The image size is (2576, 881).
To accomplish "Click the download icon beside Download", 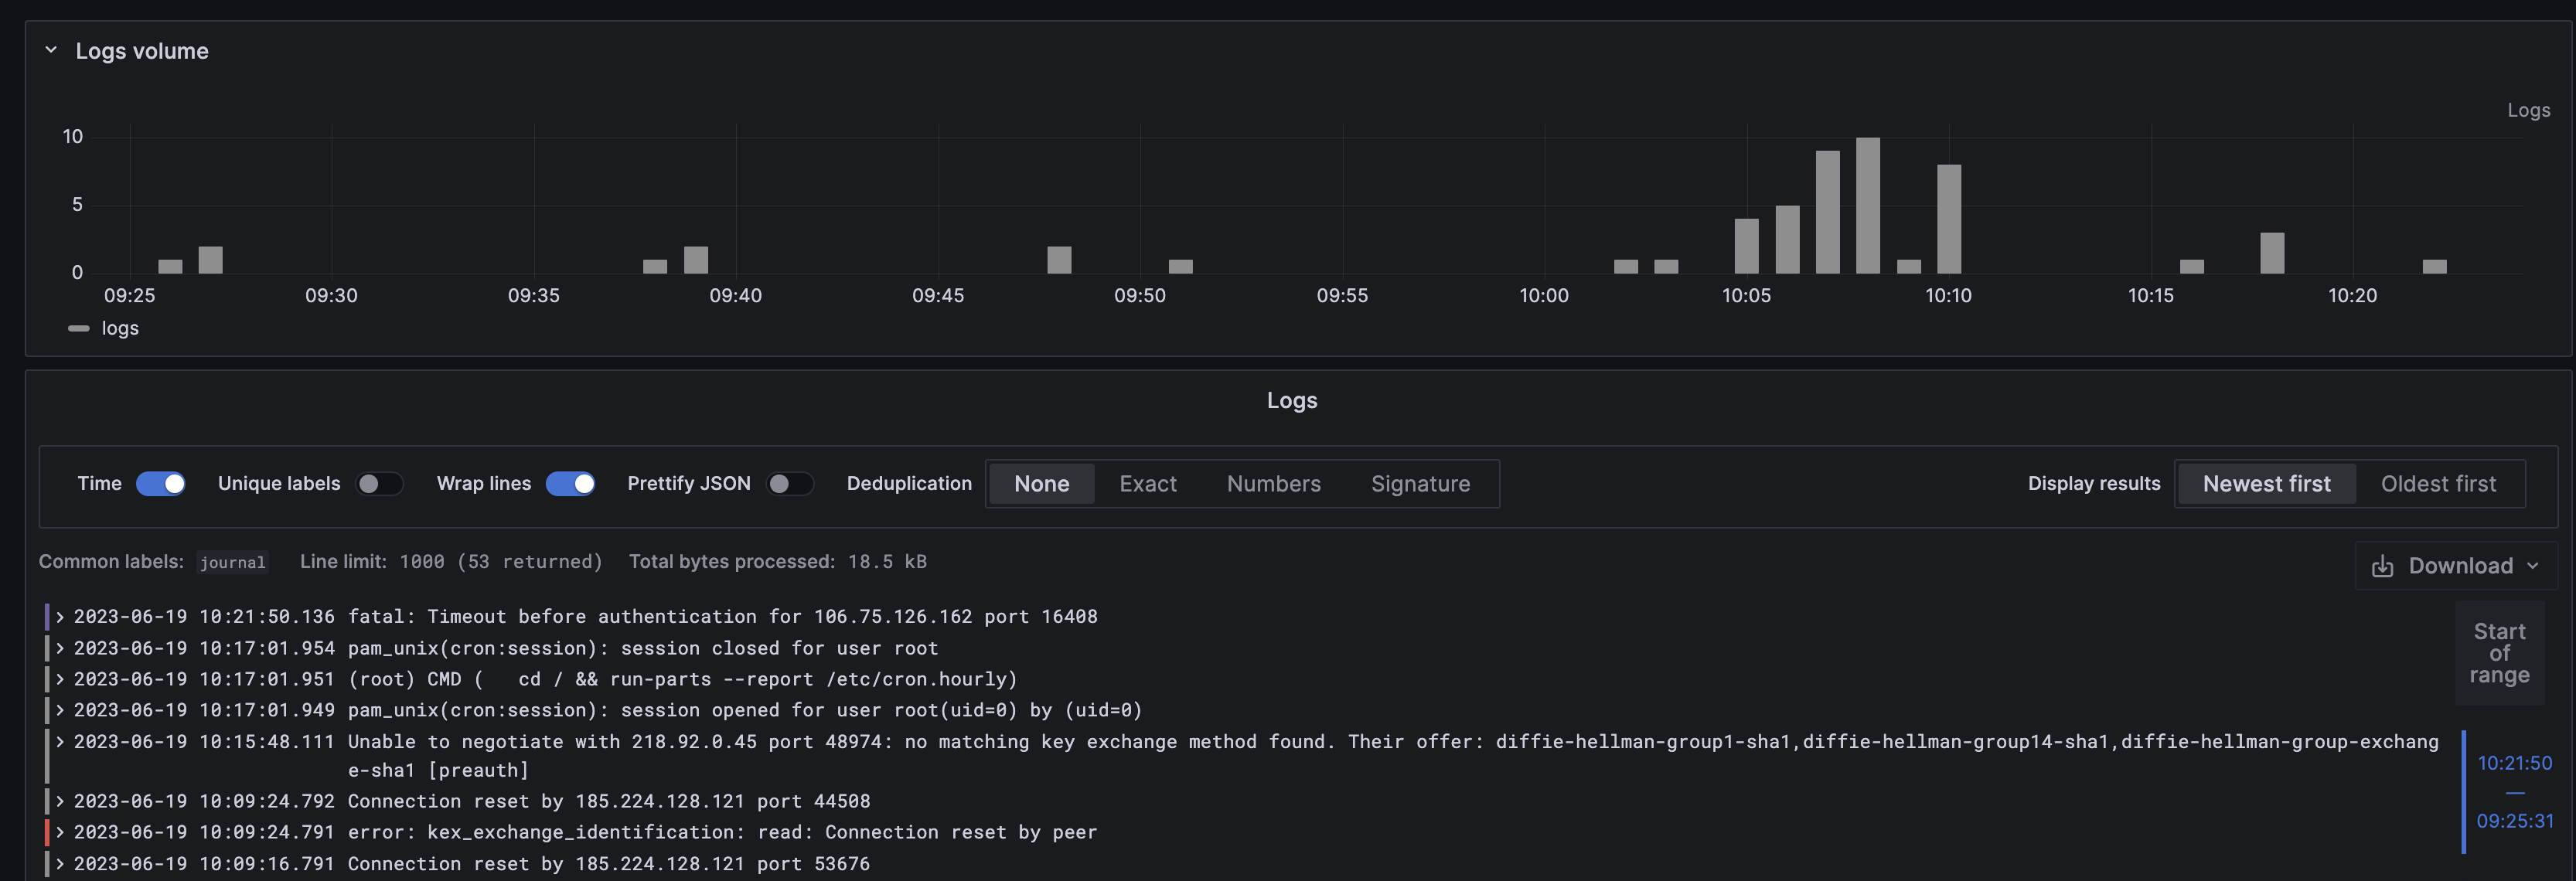I will point(2382,566).
